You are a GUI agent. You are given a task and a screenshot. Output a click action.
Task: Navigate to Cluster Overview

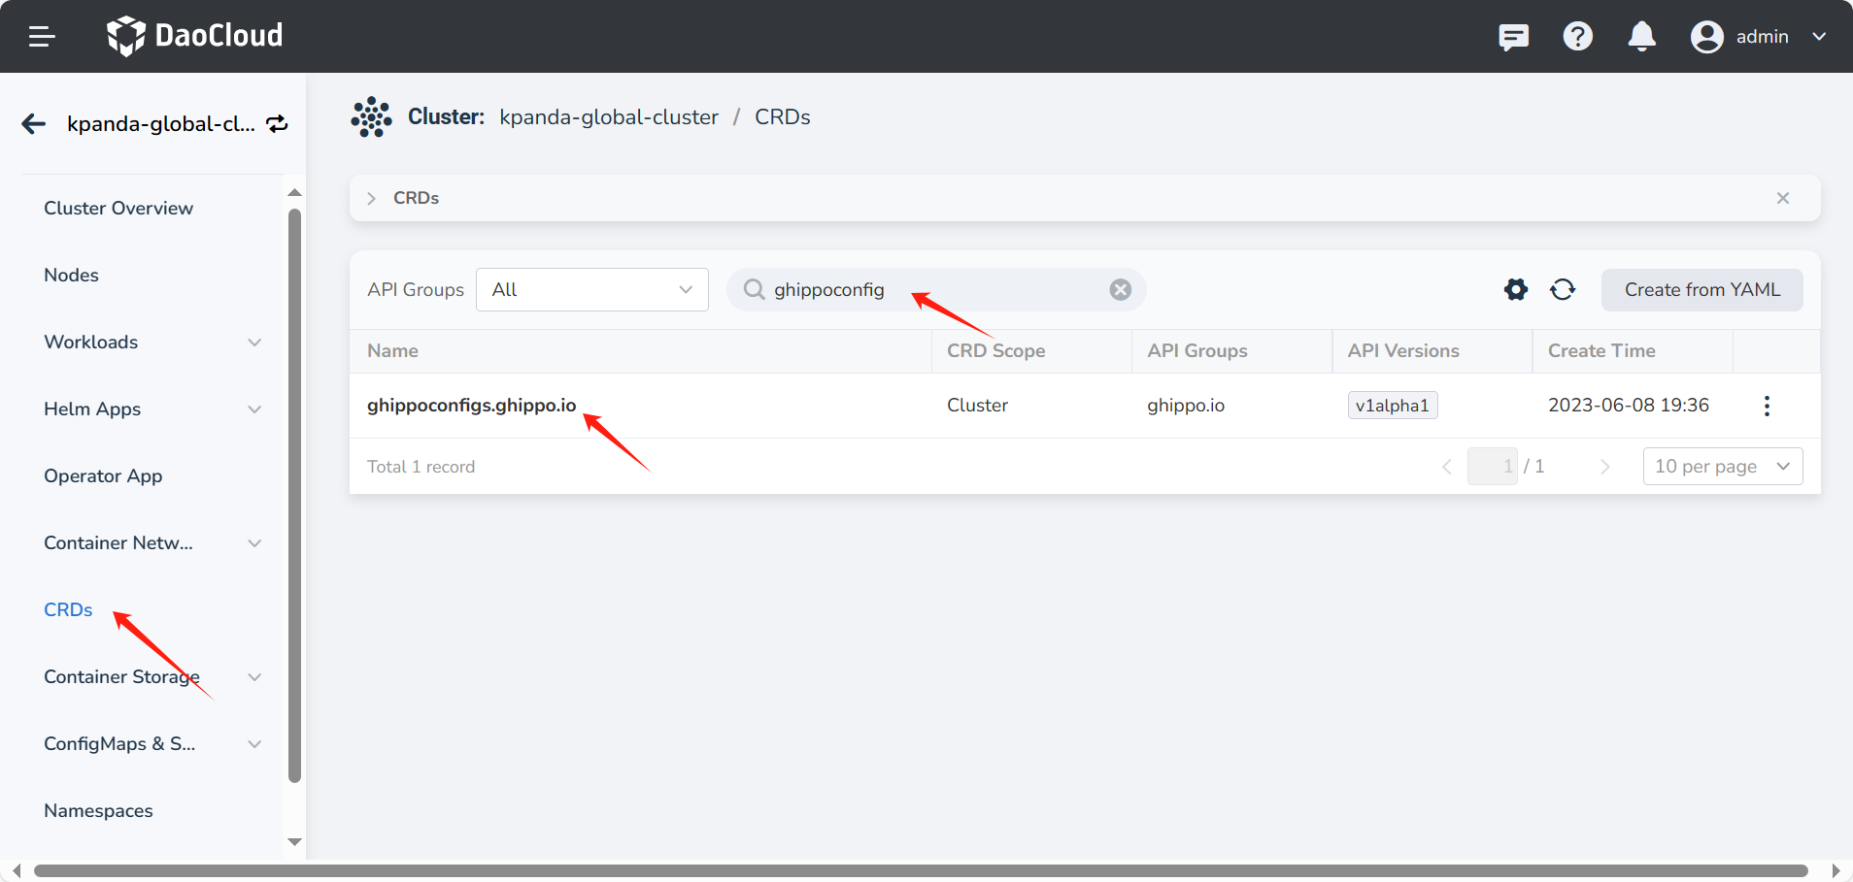point(118,209)
